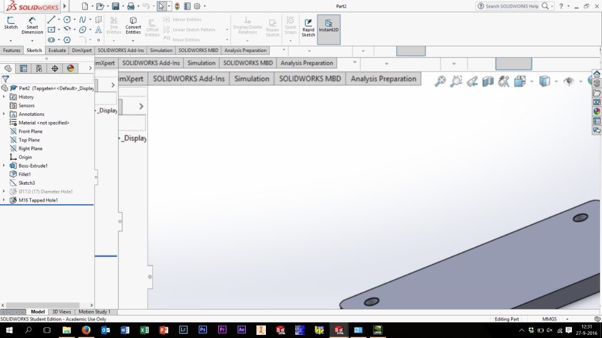Open File Properties list icon
602x338 pixels.
(x=187, y=6)
